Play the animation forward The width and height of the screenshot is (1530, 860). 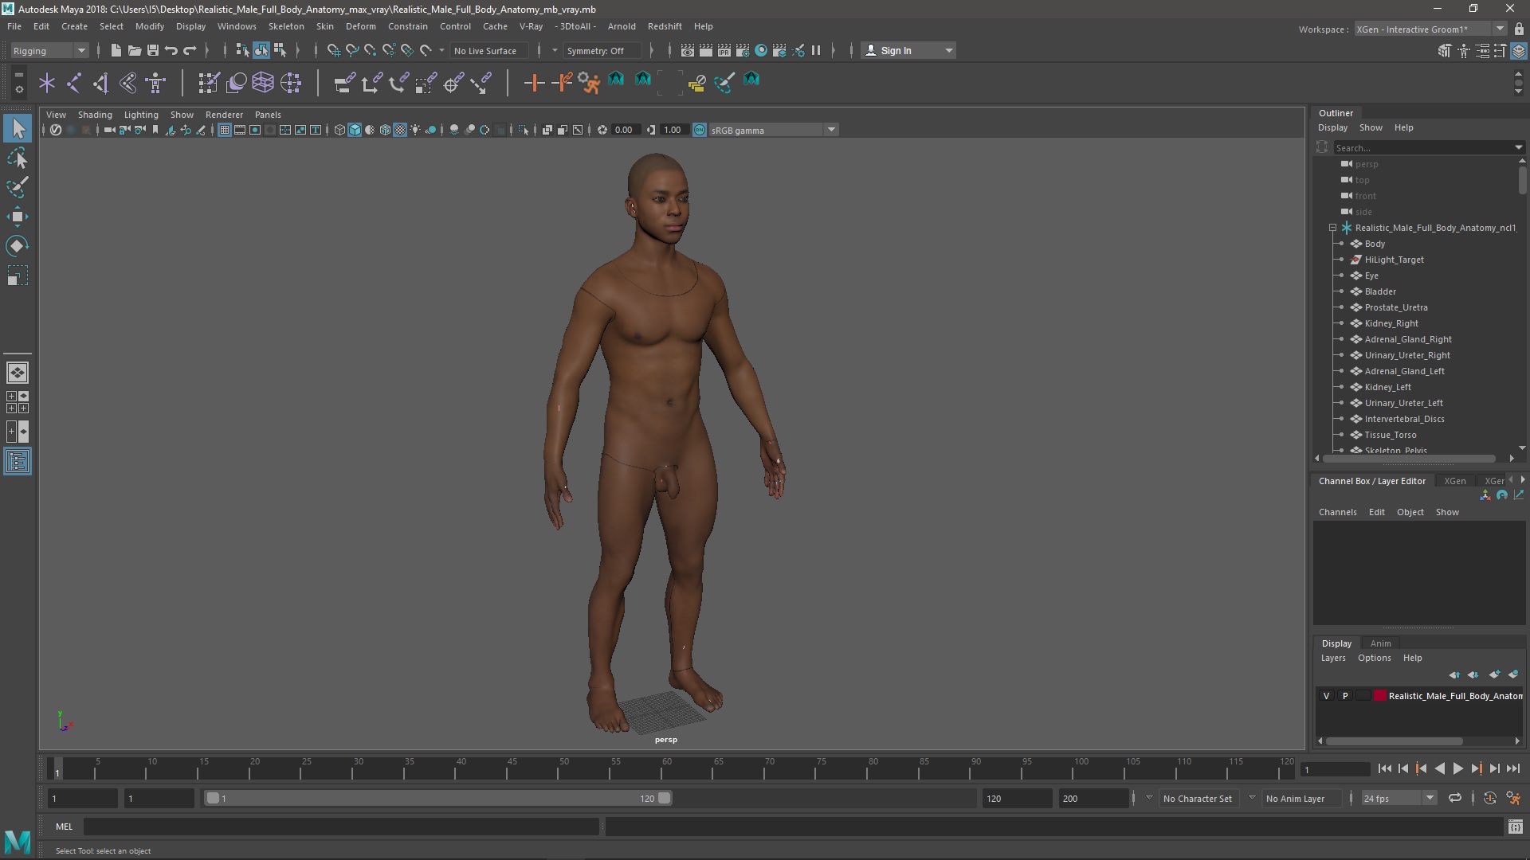(x=1457, y=768)
